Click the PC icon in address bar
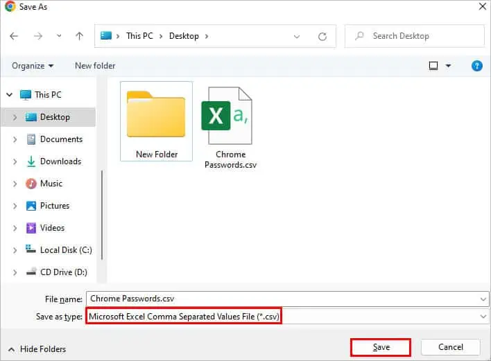The width and height of the screenshot is (491, 361). 106,35
